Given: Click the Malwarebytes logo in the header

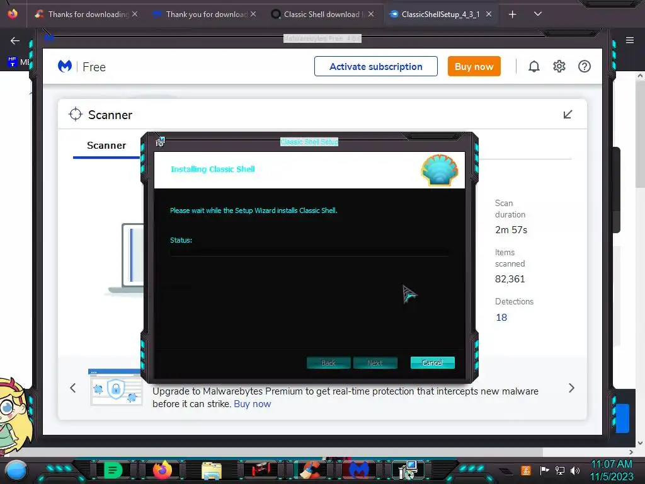Looking at the screenshot, I should [x=65, y=66].
